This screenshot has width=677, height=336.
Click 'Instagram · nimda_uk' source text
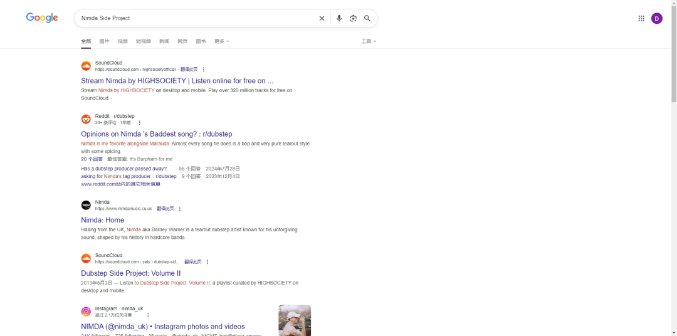tap(119, 309)
